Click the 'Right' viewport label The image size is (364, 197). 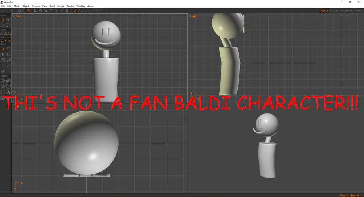194,16
